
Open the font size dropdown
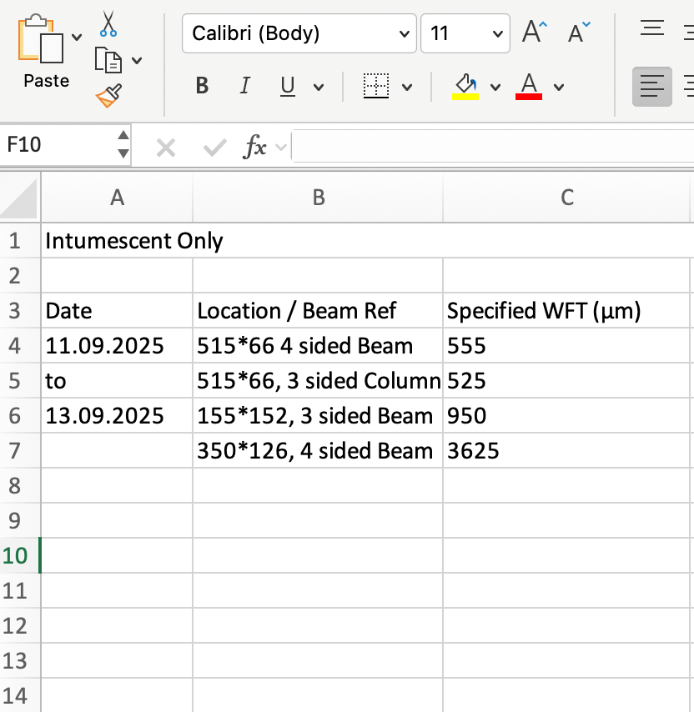[x=496, y=33]
